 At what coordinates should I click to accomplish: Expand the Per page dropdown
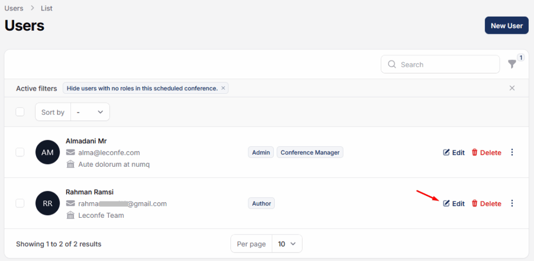pyautogui.click(x=286, y=244)
